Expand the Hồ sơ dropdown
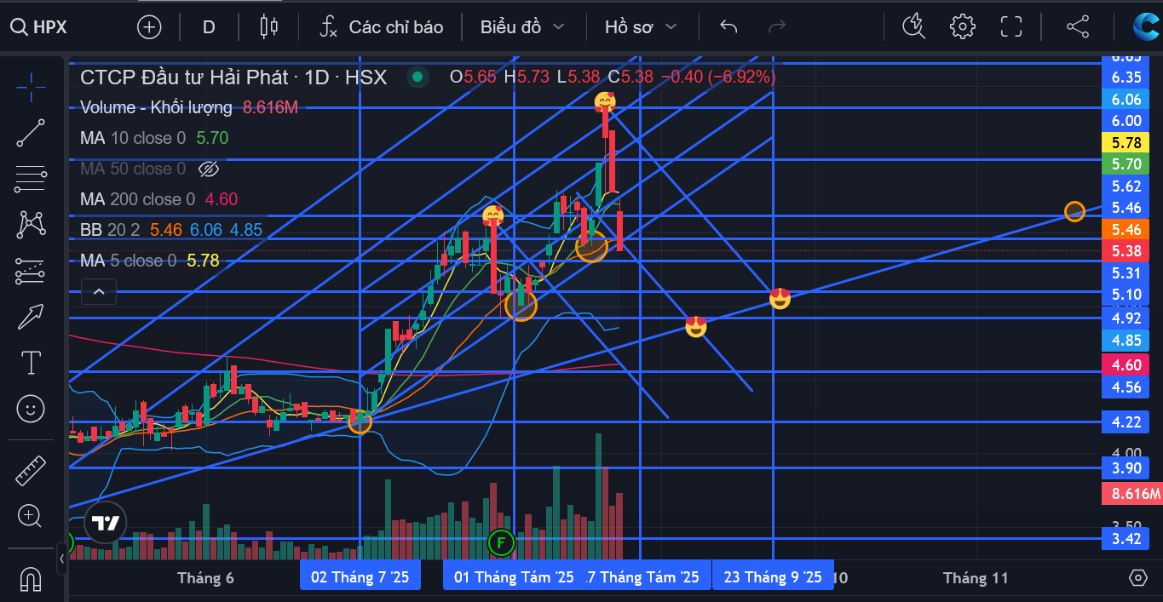Screen dimensions: 1163x602 (x=641, y=27)
